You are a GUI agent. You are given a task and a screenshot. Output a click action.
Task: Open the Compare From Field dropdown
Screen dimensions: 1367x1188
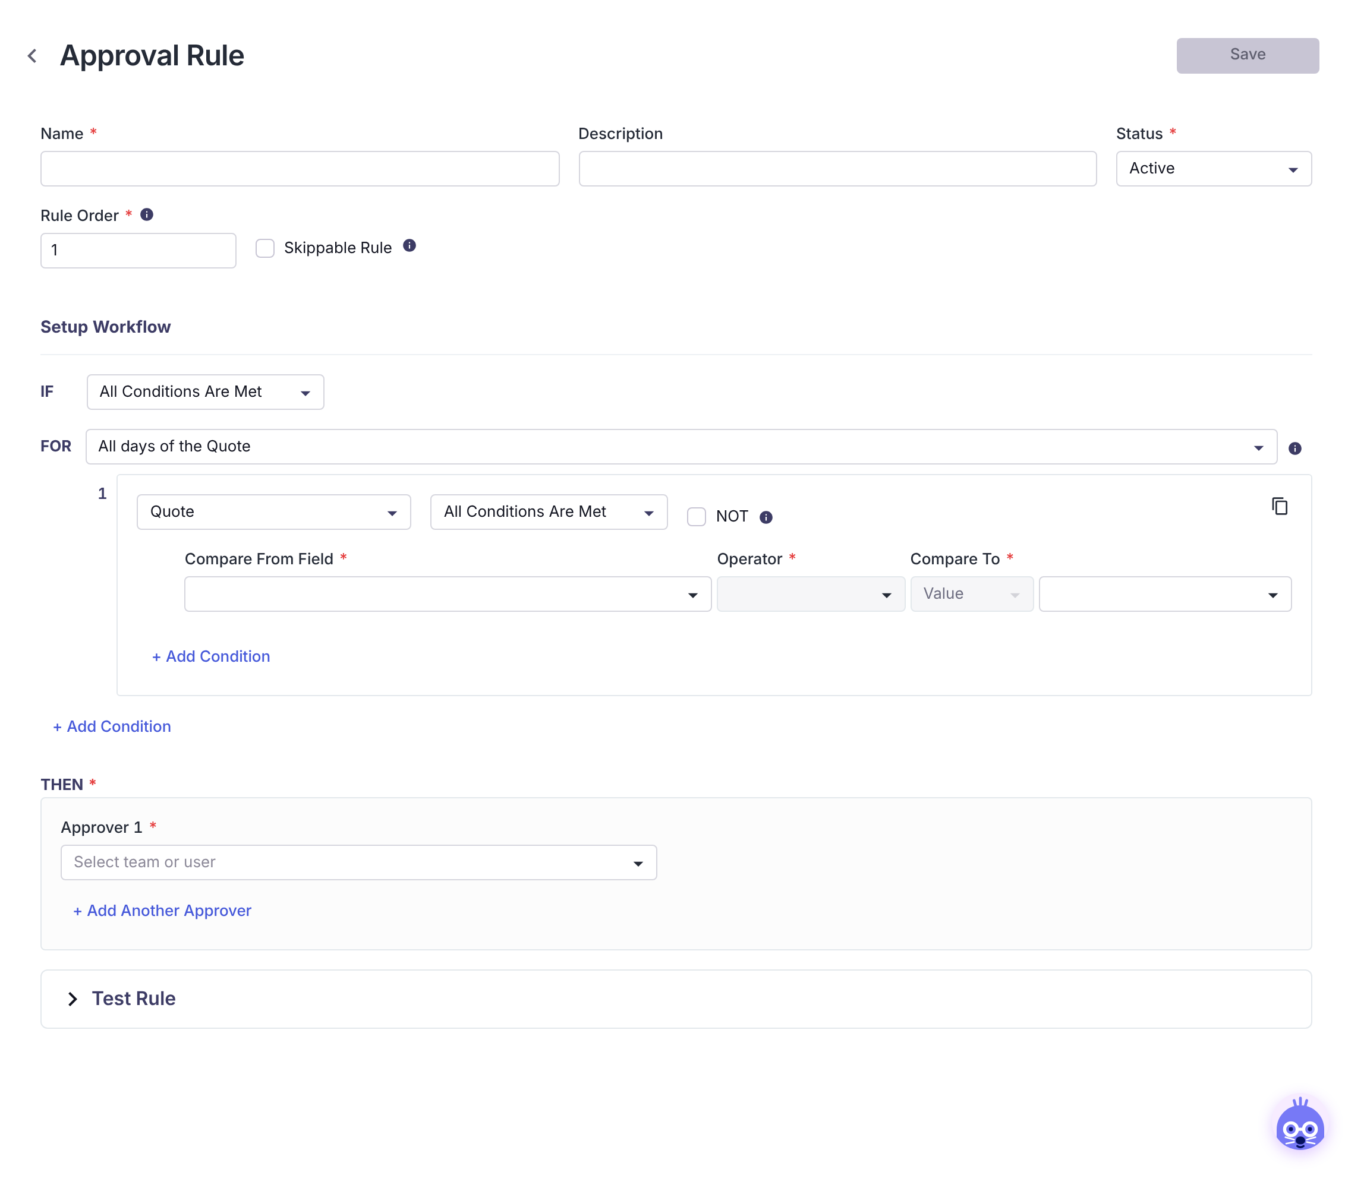448,595
